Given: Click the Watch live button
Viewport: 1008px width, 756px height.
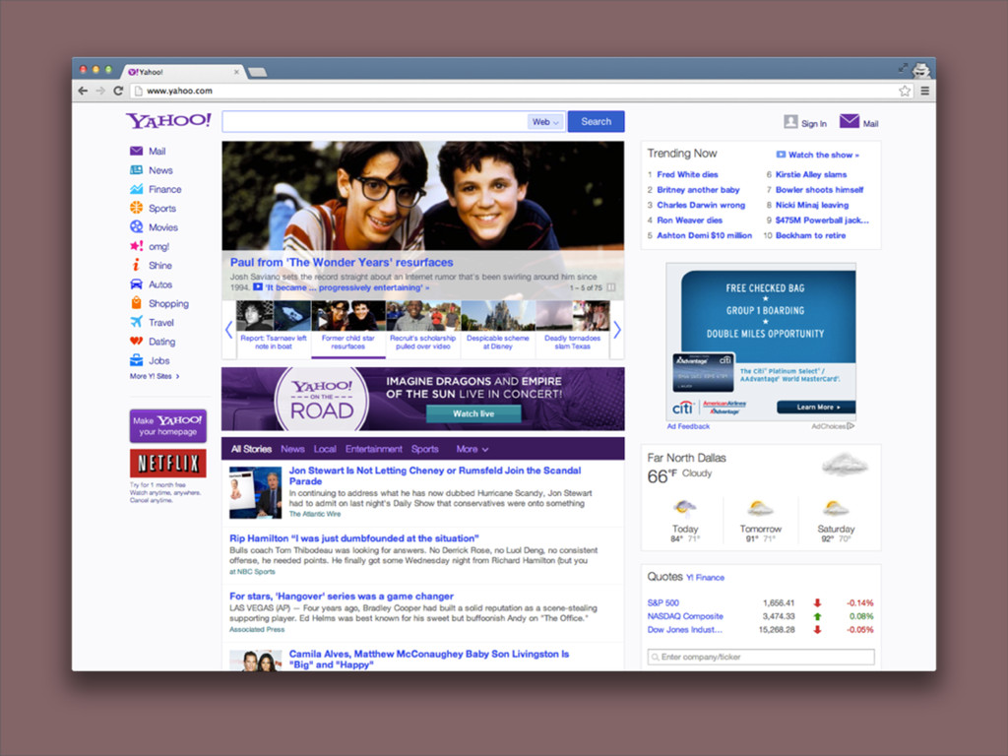Looking at the screenshot, I should [x=473, y=414].
